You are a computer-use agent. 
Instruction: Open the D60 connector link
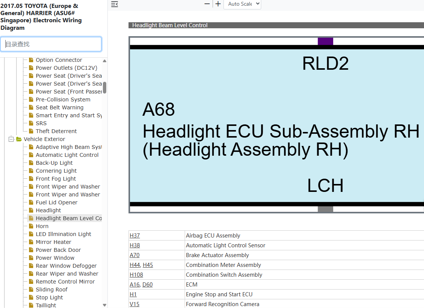(148, 285)
